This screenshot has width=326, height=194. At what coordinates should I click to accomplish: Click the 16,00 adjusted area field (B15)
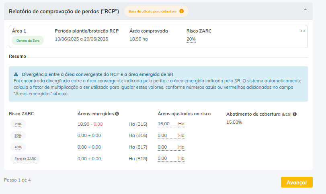click(166, 124)
